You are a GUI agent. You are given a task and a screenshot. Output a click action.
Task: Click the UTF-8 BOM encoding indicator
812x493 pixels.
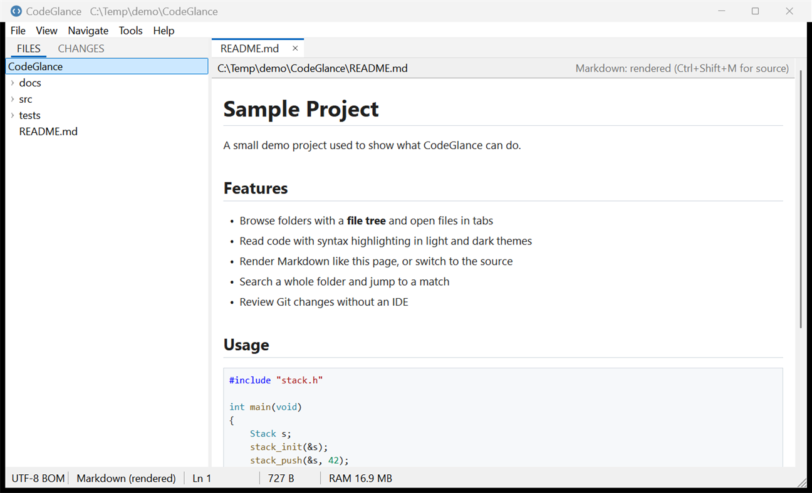[38, 478]
